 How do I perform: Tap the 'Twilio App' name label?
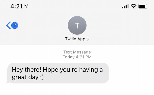click(x=75, y=39)
